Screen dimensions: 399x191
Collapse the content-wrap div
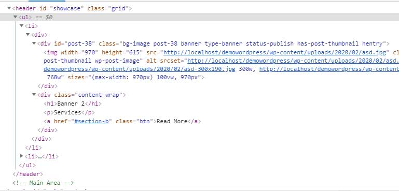pos(34,95)
